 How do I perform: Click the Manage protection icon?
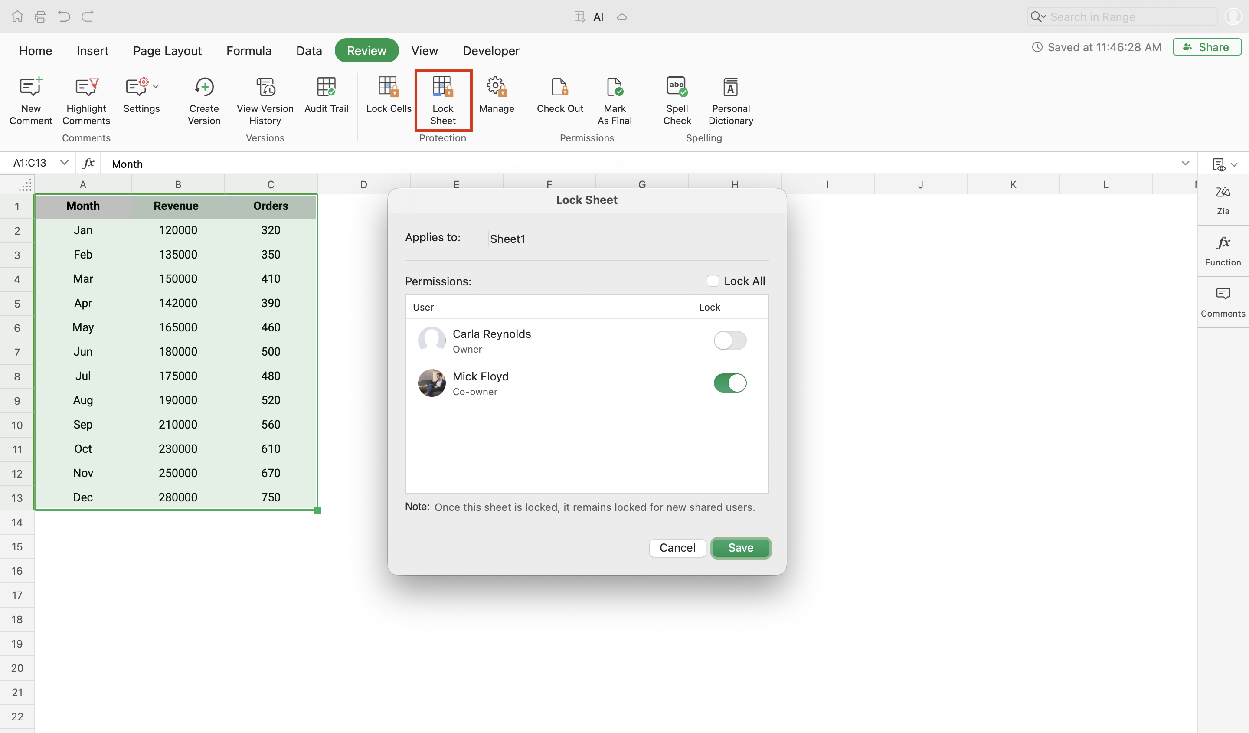coord(496,88)
